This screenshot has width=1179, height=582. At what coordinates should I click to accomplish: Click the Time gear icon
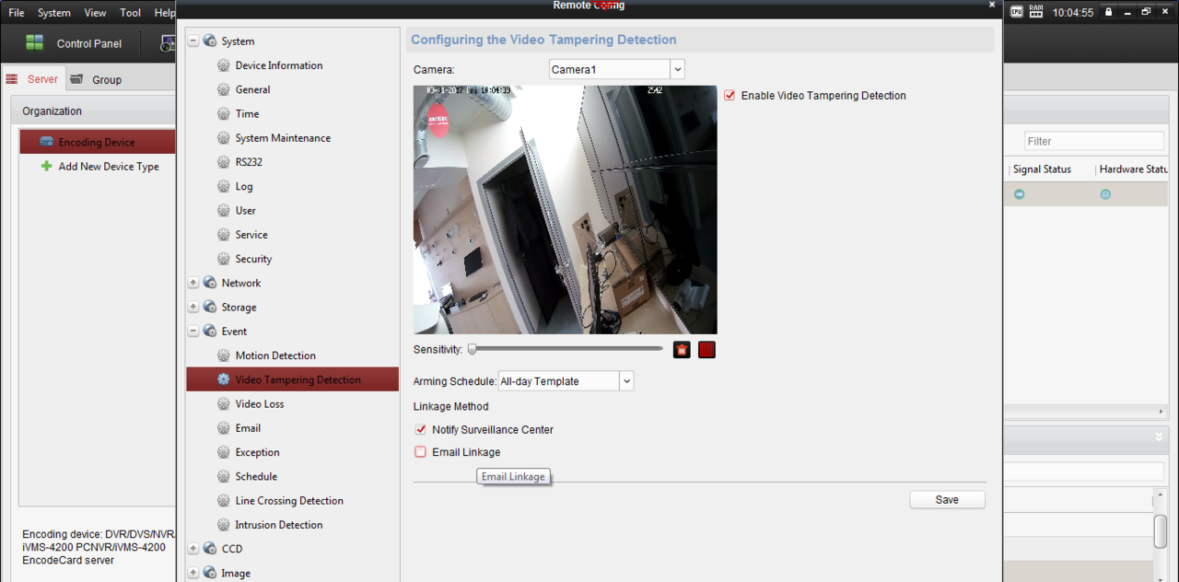click(223, 113)
